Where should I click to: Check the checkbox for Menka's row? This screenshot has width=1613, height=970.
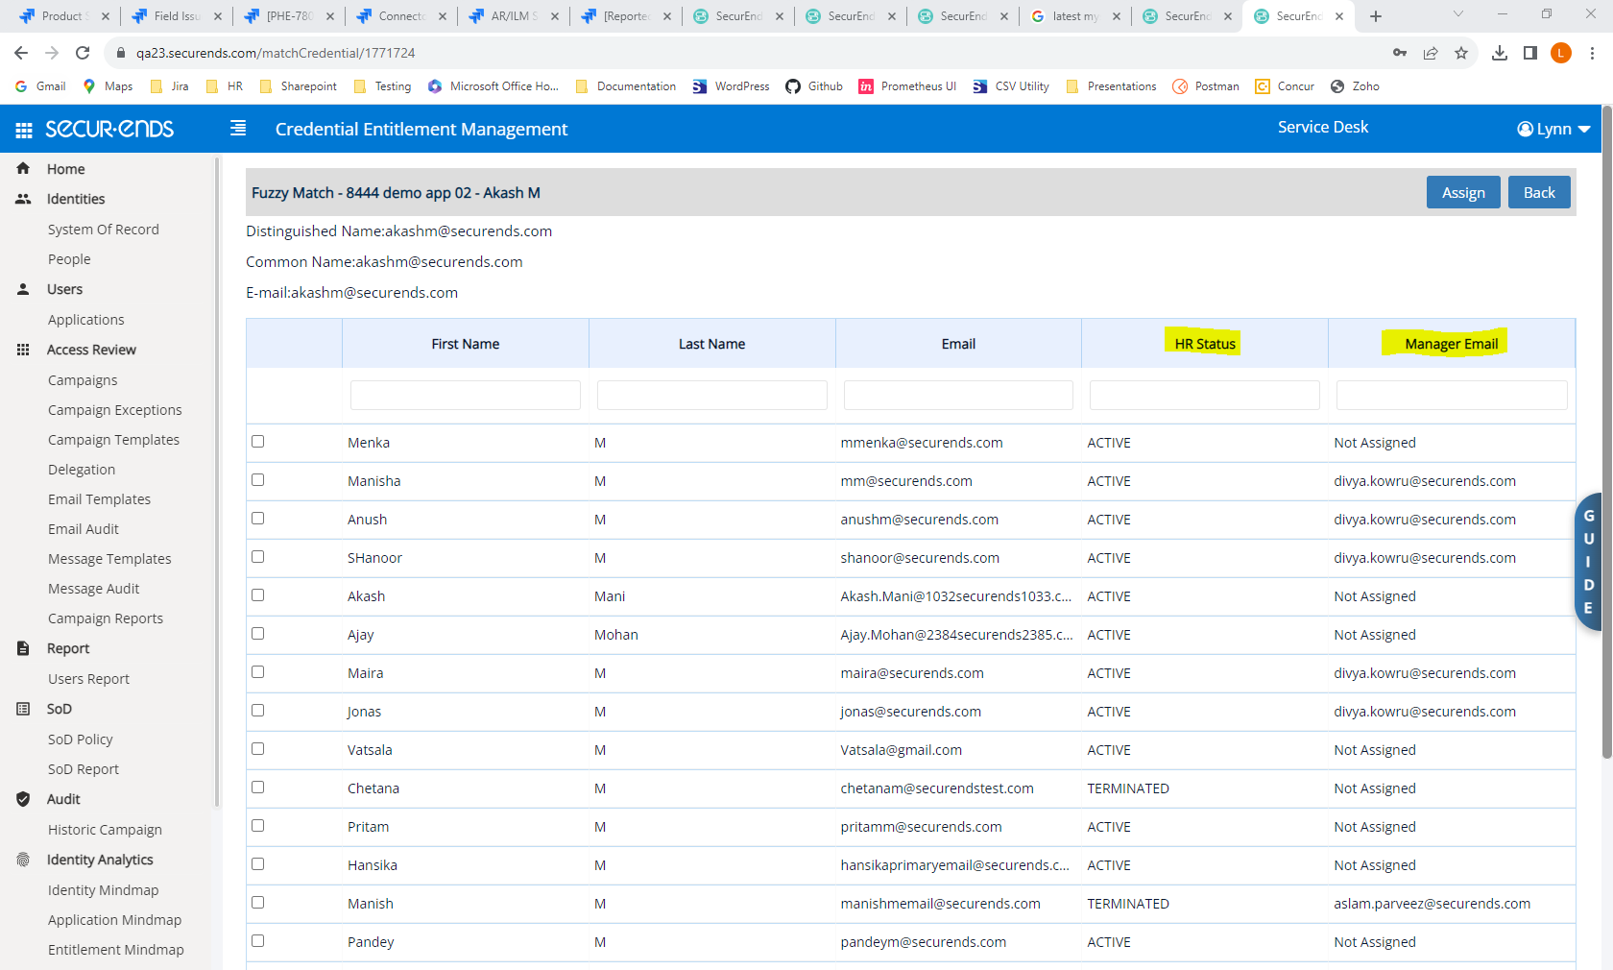[256, 441]
